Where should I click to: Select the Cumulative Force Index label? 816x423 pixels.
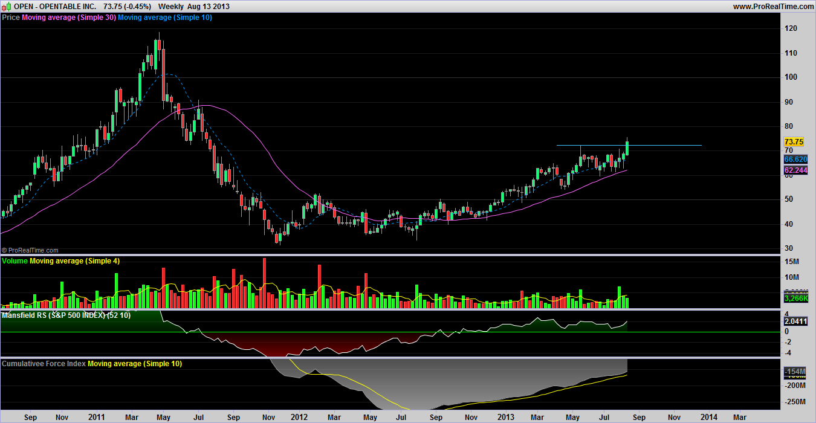pos(44,364)
